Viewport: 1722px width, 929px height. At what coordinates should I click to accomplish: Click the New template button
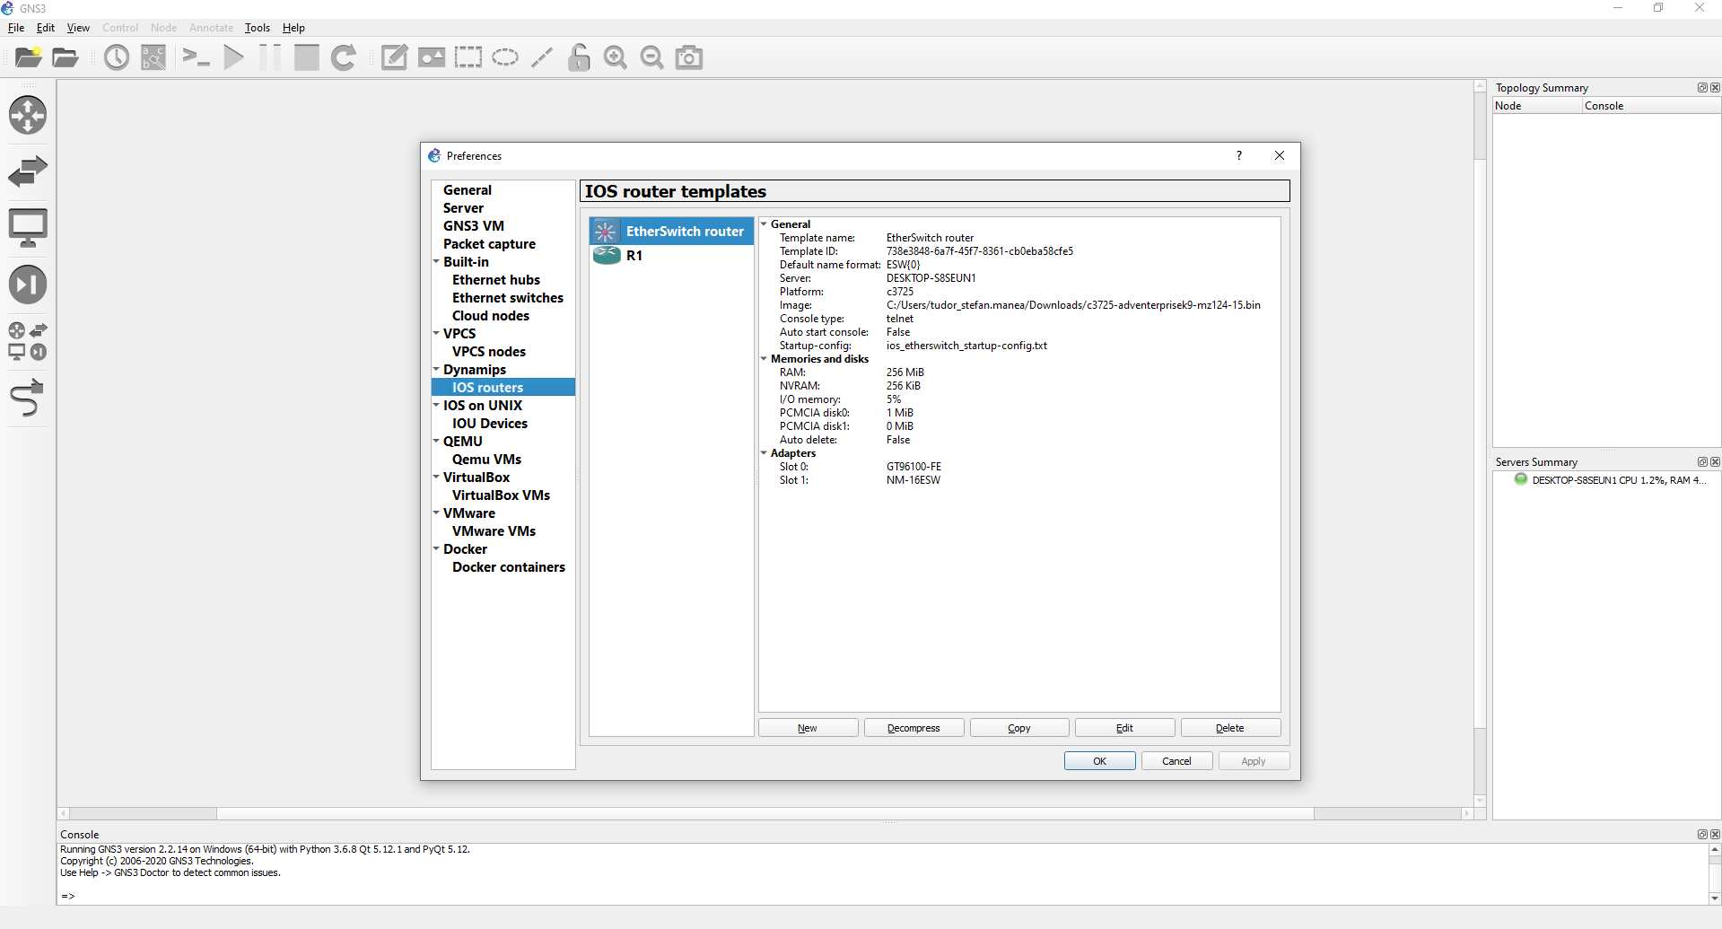[807, 727]
